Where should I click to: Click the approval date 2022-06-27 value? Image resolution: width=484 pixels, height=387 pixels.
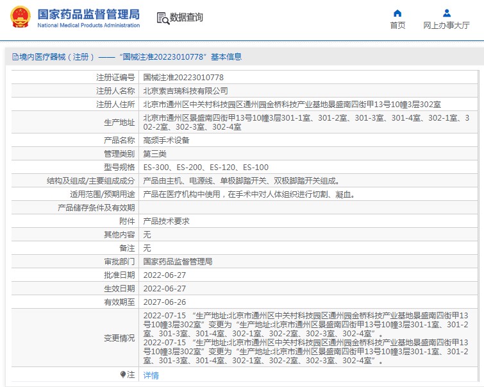point(165,275)
